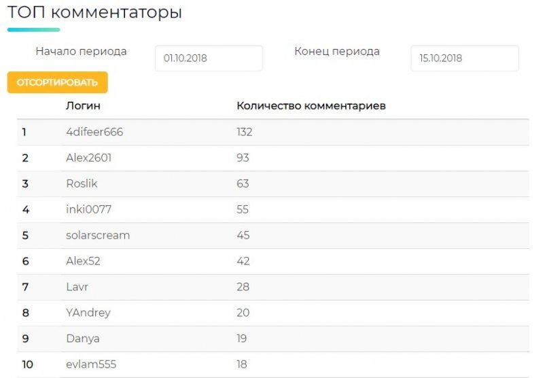Viewport: 547px width, 378px height.
Task: Open user 4difeer666 login
Action: (x=94, y=132)
